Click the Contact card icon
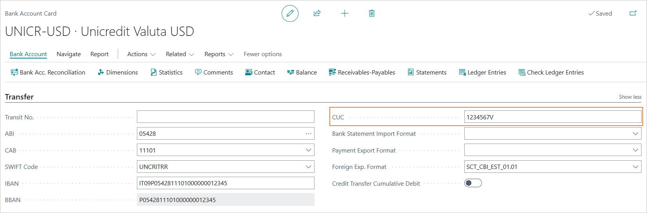 coord(248,72)
